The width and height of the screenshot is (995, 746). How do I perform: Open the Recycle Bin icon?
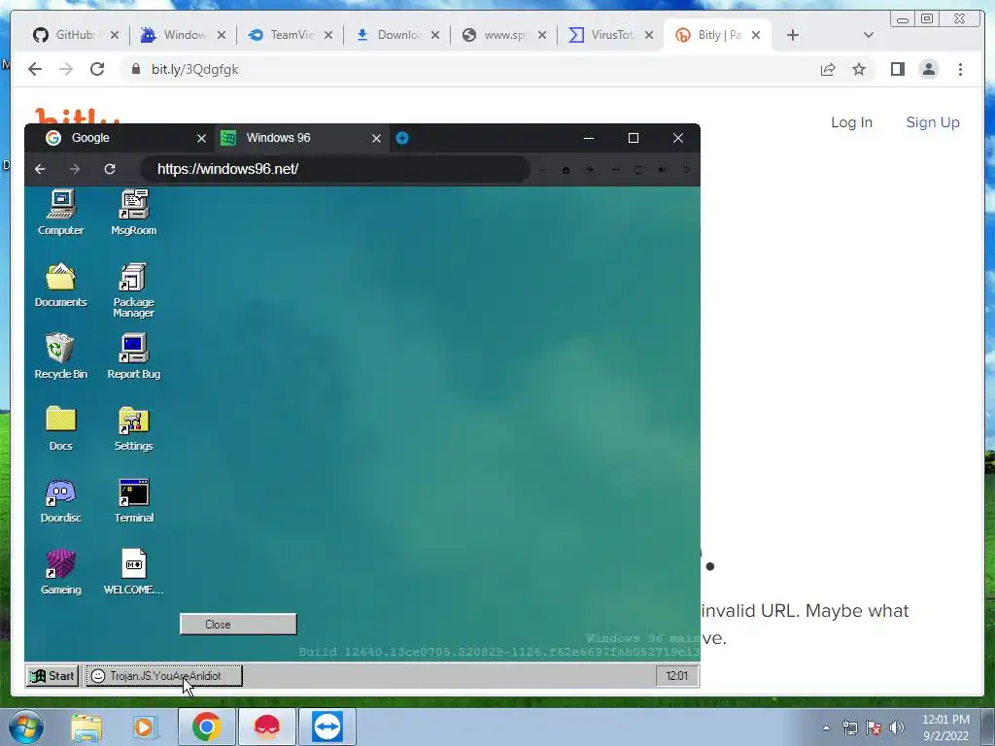pyautogui.click(x=61, y=356)
